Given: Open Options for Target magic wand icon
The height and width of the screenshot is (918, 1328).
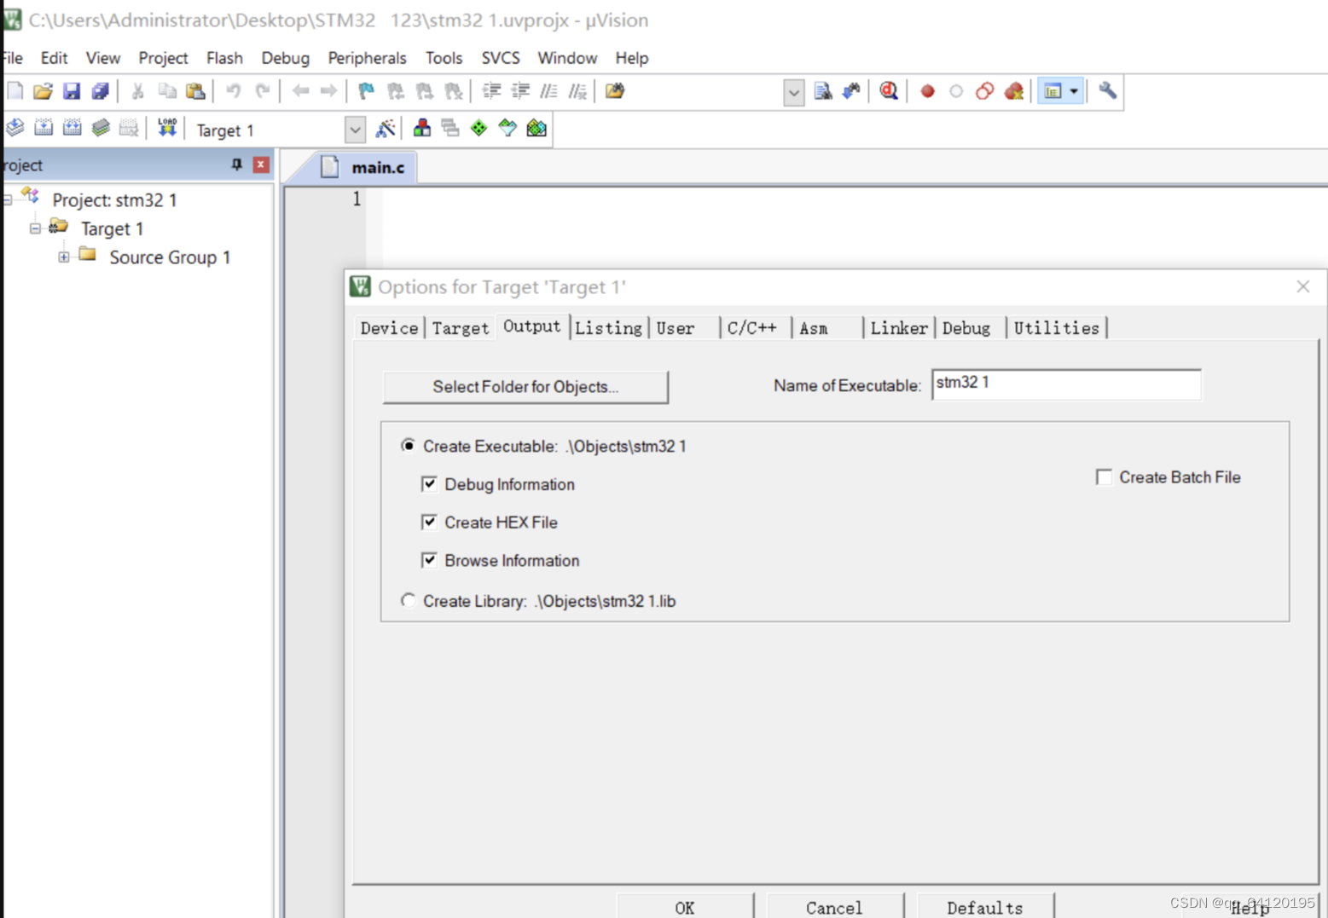Looking at the screenshot, I should pos(386,129).
